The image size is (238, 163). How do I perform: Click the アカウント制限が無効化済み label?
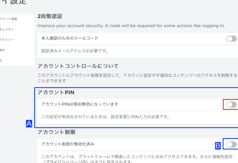pyautogui.click(x=68, y=144)
